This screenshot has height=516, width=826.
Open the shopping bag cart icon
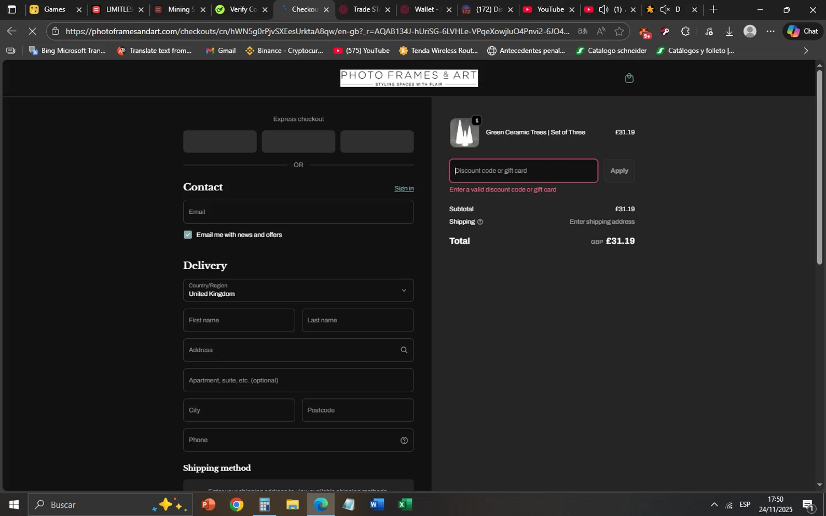(629, 78)
